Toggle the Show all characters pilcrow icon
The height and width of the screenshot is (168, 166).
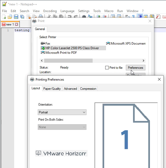tap(133, 16)
